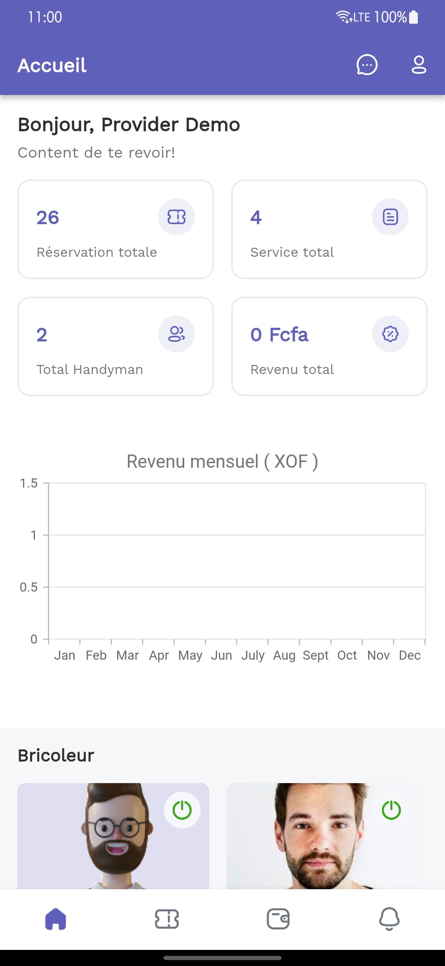Open the wallet tab in bottom navigation
Screen dimensions: 445x966
point(278,919)
